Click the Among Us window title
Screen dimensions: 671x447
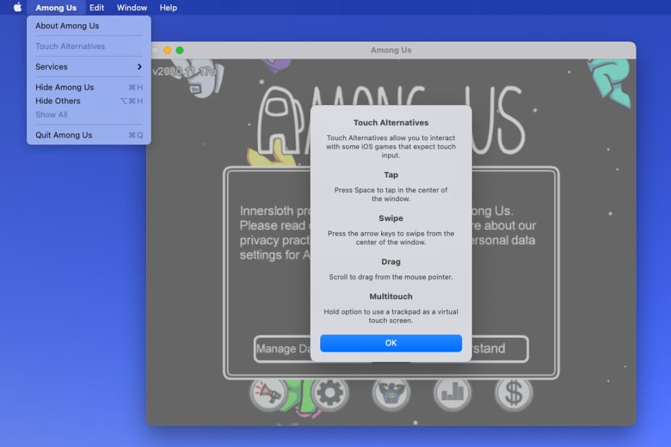point(391,50)
